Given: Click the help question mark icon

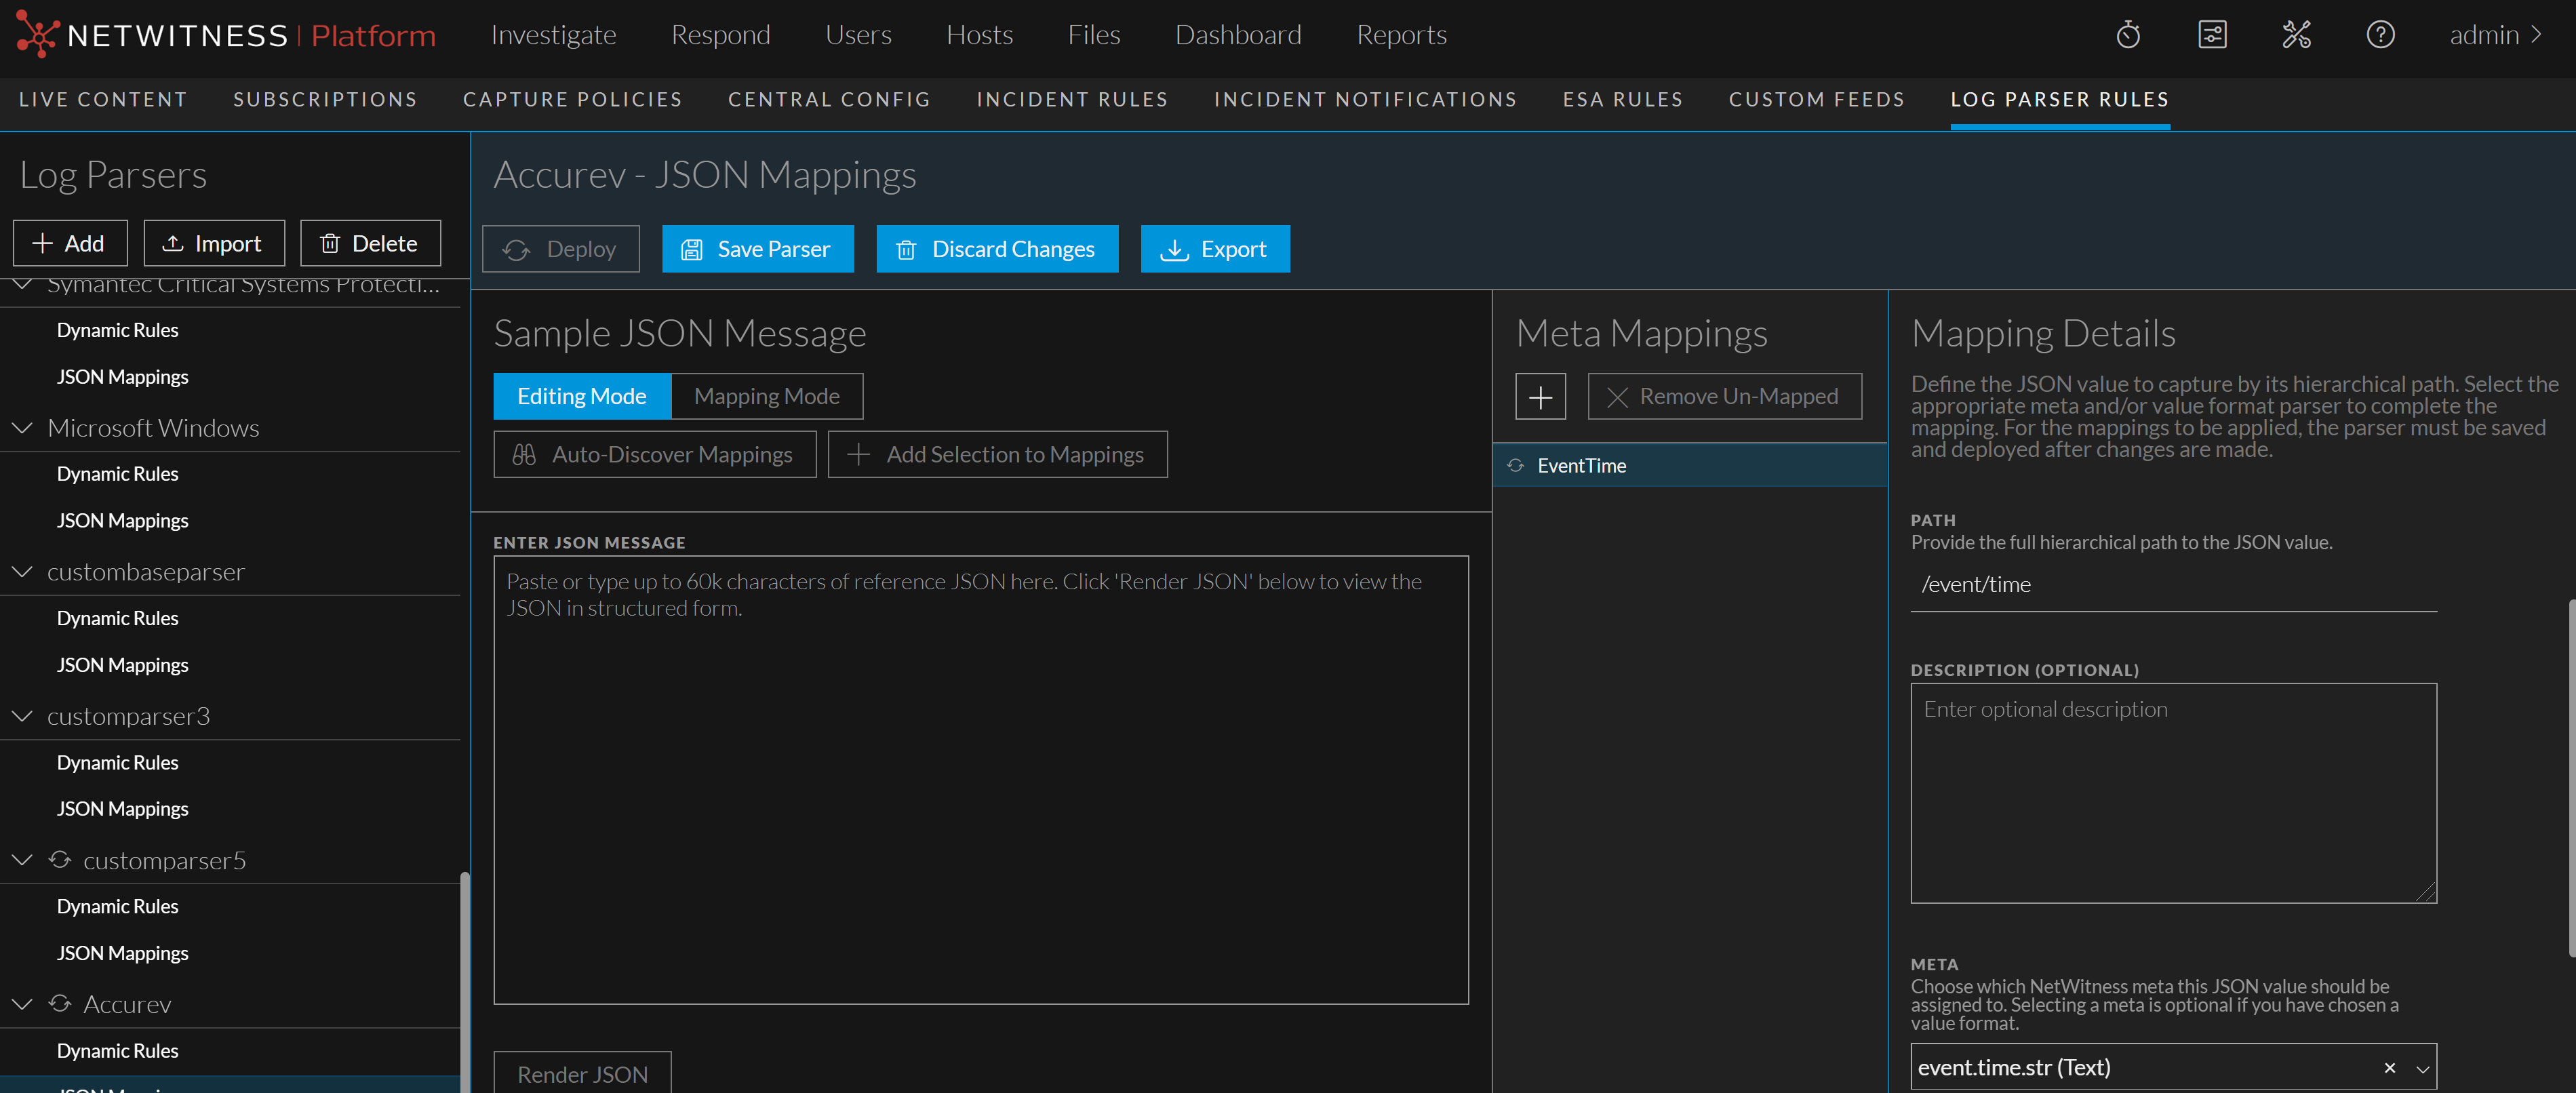Looking at the screenshot, I should pyautogui.click(x=2380, y=35).
